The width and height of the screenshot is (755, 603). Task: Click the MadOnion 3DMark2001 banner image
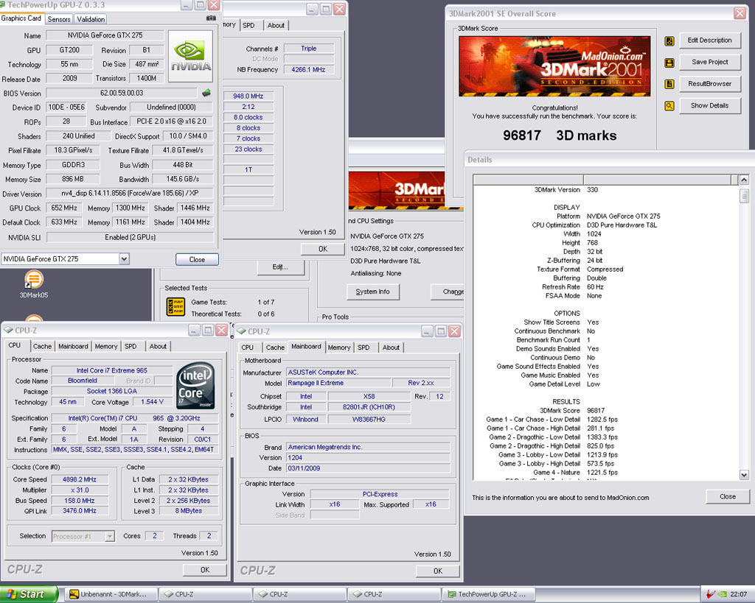(x=554, y=66)
